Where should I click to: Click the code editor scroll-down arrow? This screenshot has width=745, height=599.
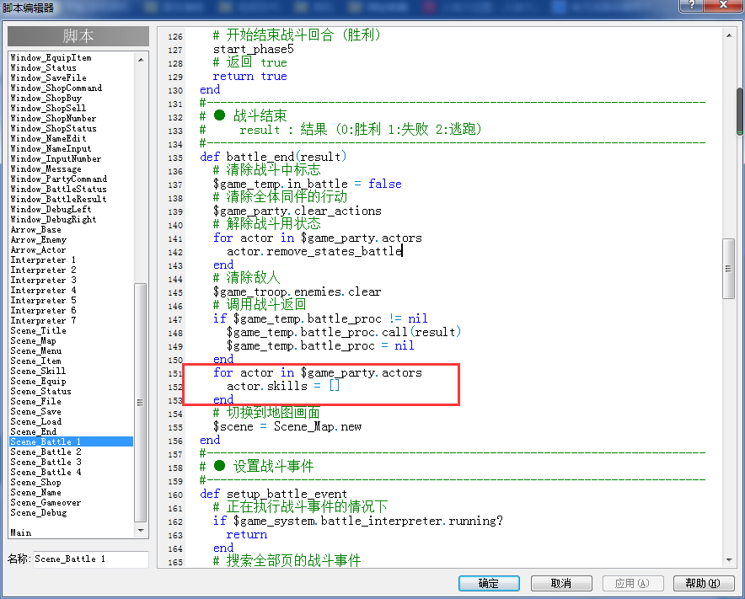tap(729, 560)
